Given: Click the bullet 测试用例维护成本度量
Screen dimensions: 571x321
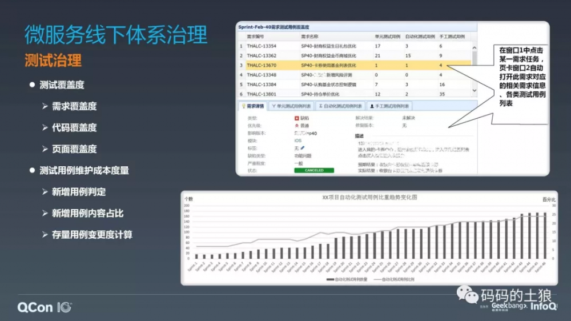Looking at the screenshot, I should 84,171.
